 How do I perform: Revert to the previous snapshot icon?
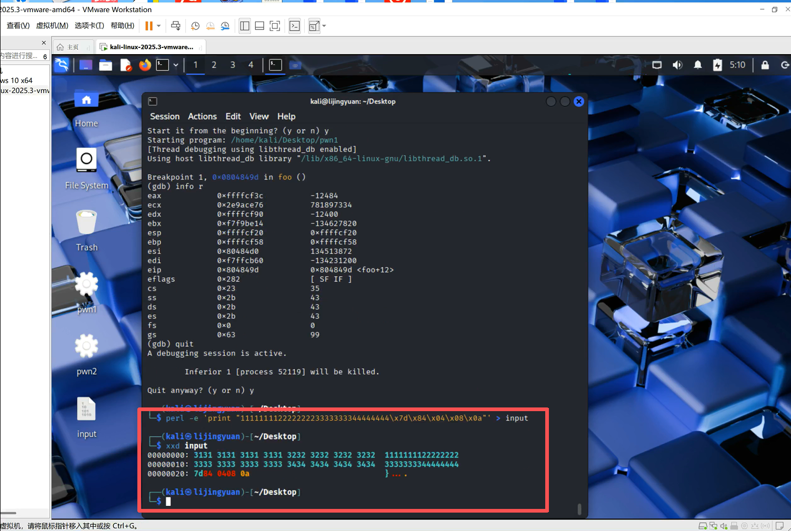[210, 26]
